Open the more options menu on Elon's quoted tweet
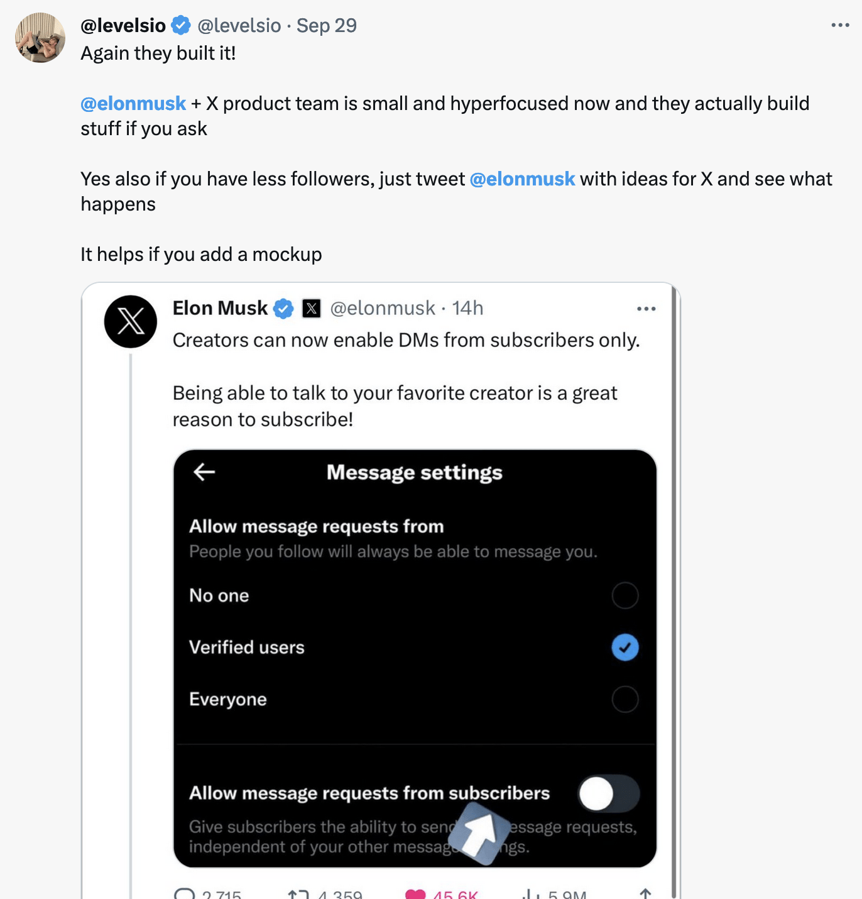The image size is (862, 899). click(647, 308)
